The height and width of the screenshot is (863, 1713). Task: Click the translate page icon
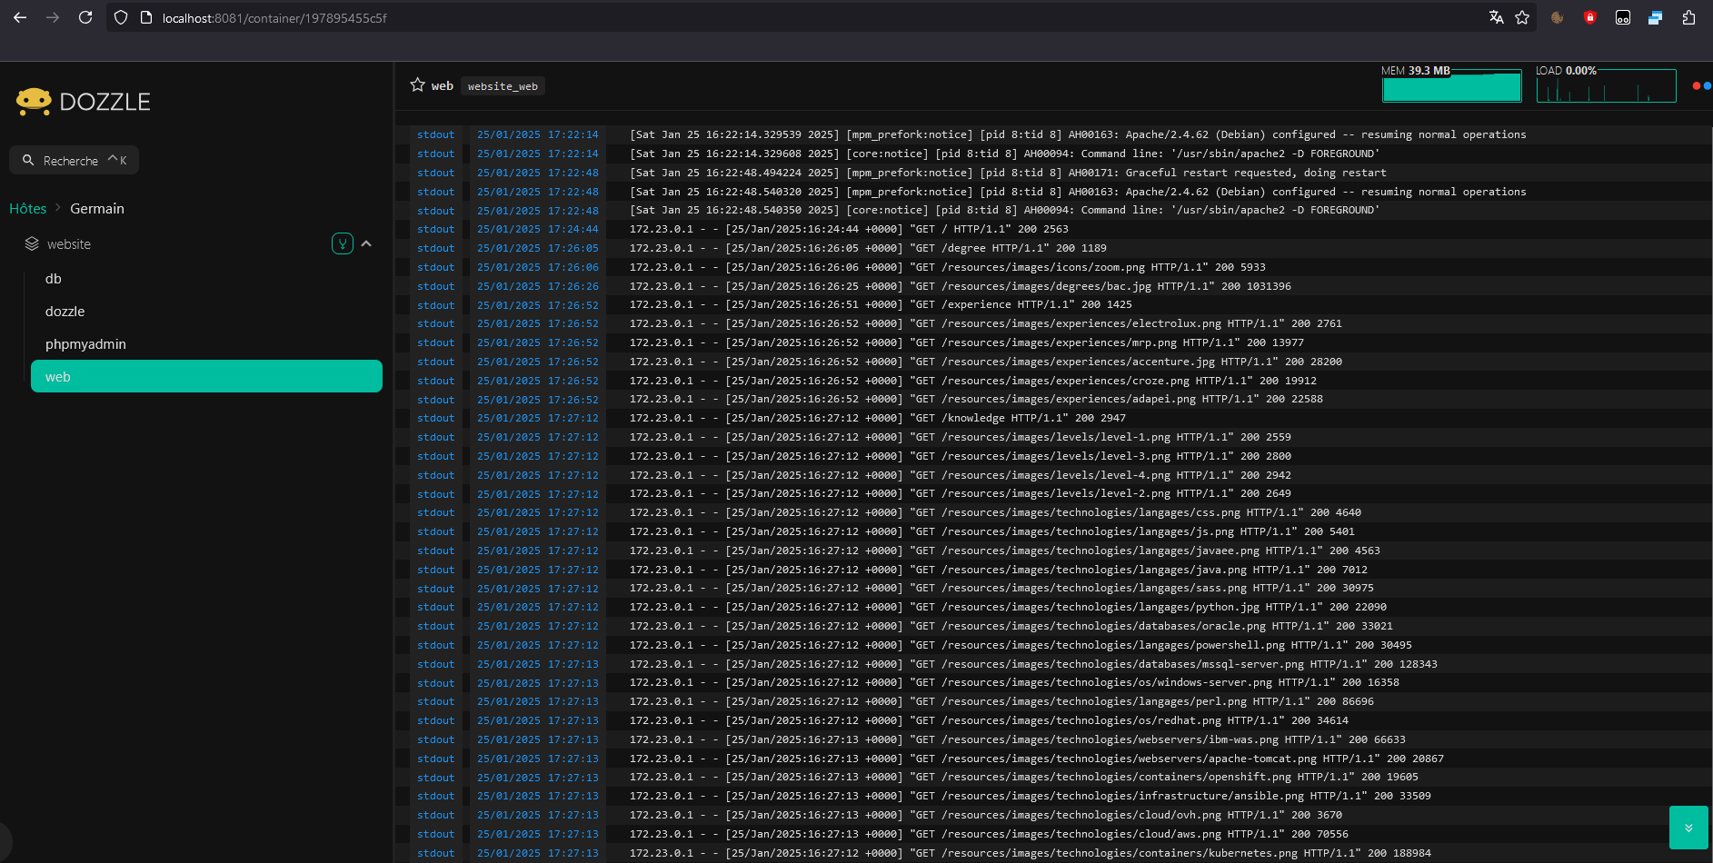[x=1496, y=17]
